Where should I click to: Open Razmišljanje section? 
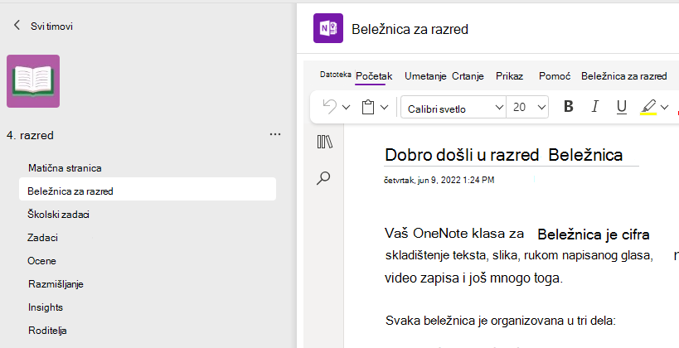point(56,284)
